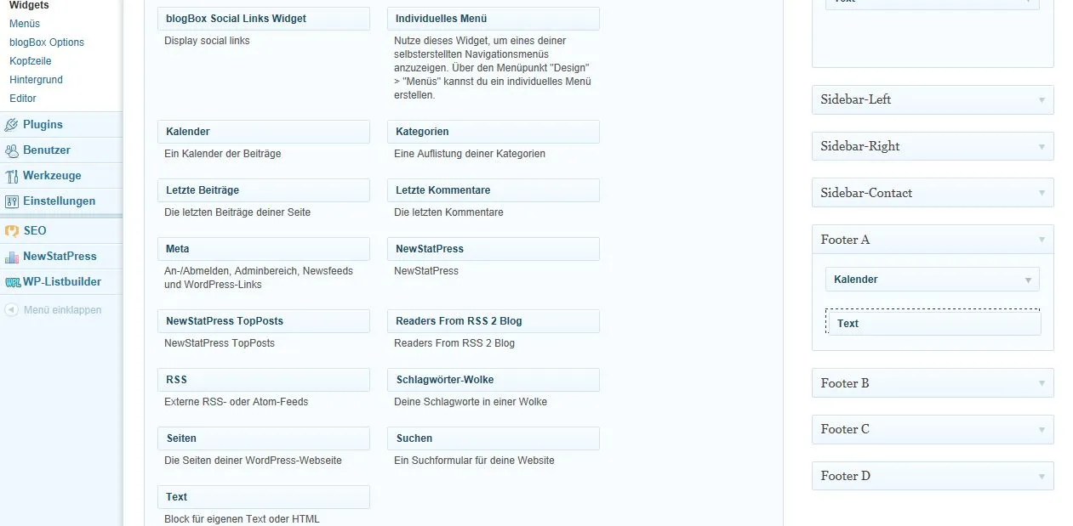This screenshot has height=526, width=1073.
Task: Open blogBox Options submenu item
Action: [x=47, y=42]
